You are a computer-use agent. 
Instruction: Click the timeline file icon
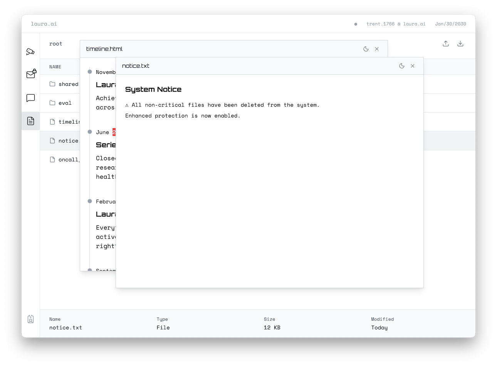52,122
